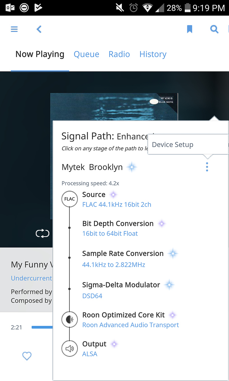Viewport: 229px width, 381px height.
Task: Click the Roon Optimized Core Kit stage icon
Action: point(70,319)
